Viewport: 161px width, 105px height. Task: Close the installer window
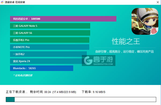tap(158, 2)
